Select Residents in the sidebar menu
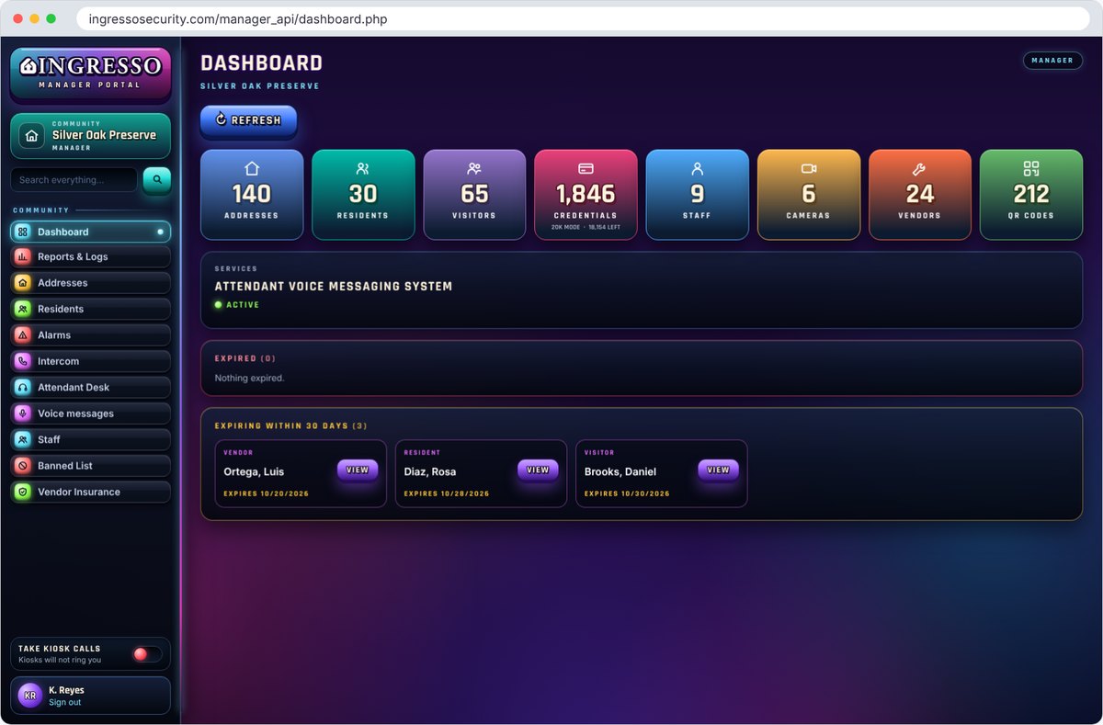1103x725 pixels. (90, 309)
